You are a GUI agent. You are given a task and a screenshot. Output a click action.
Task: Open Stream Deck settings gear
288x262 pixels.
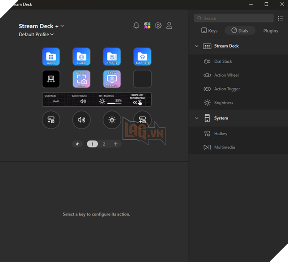(x=158, y=25)
